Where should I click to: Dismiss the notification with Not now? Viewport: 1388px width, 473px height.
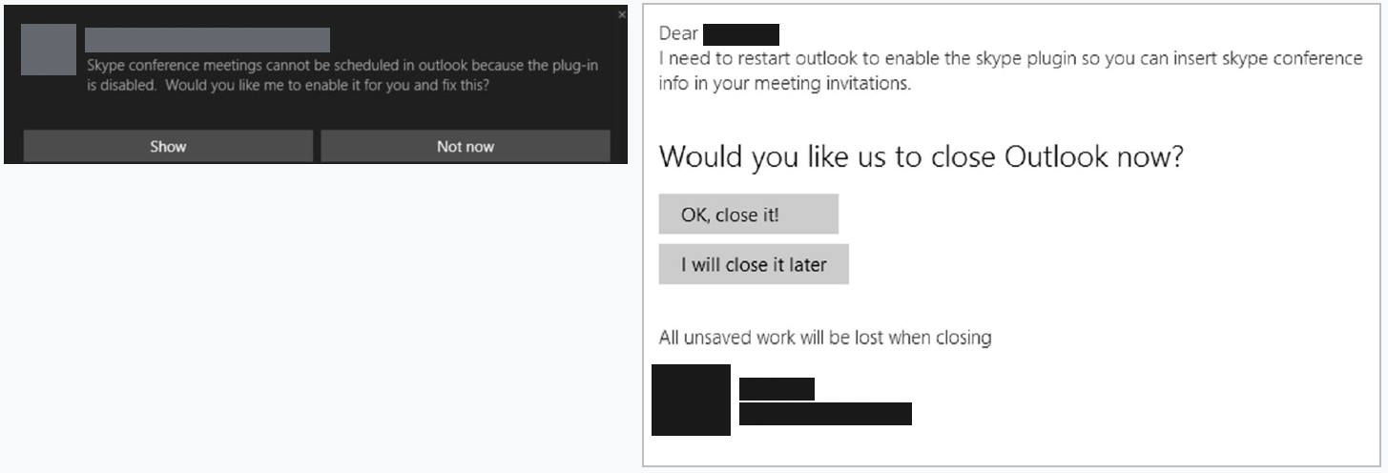465,147
